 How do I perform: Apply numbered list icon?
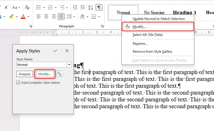click(x=50, y=7)
